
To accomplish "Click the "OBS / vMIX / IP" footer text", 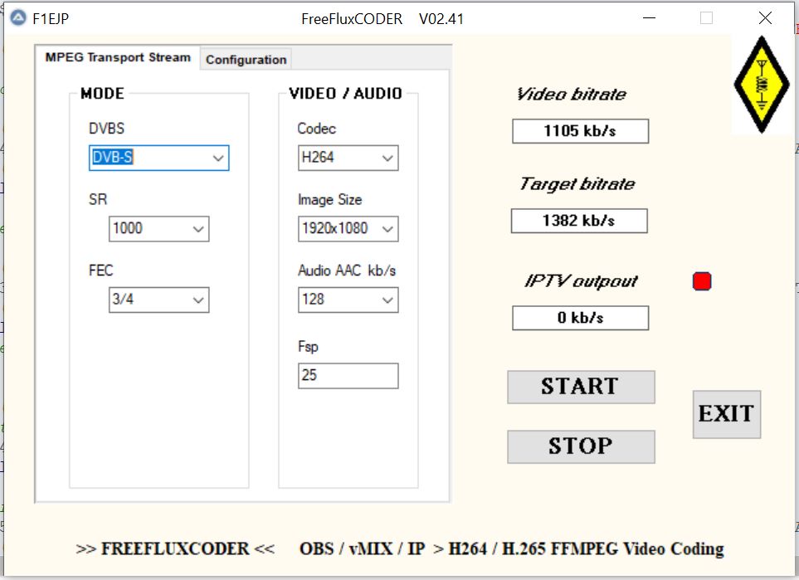I will [362, 549].
